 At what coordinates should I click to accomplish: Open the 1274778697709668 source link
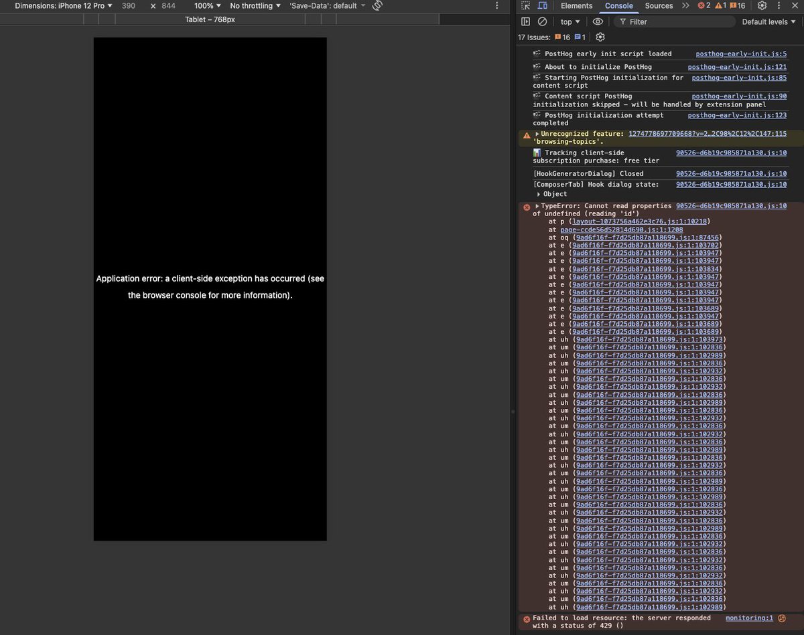pos(708,134)
